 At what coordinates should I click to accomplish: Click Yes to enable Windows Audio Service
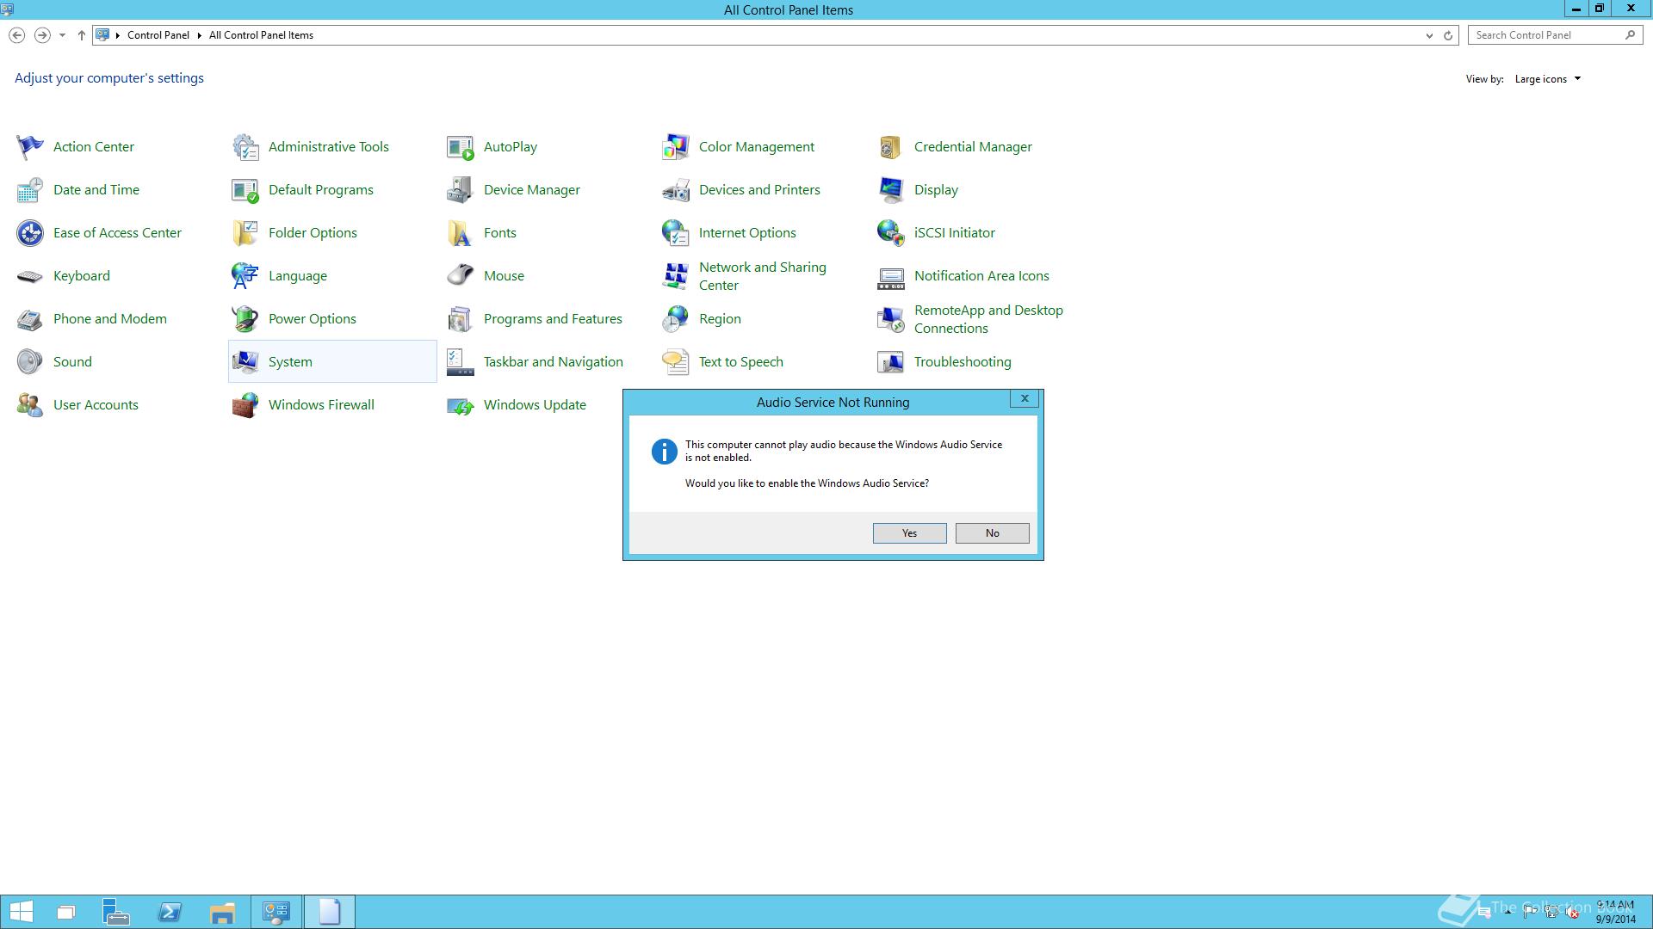909,533
